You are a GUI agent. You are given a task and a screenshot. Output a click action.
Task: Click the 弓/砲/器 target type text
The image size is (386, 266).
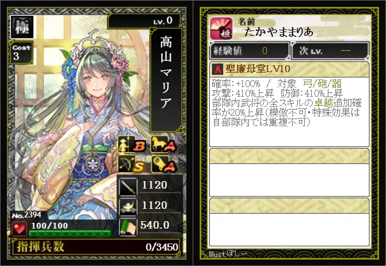[x=322, y=84]
